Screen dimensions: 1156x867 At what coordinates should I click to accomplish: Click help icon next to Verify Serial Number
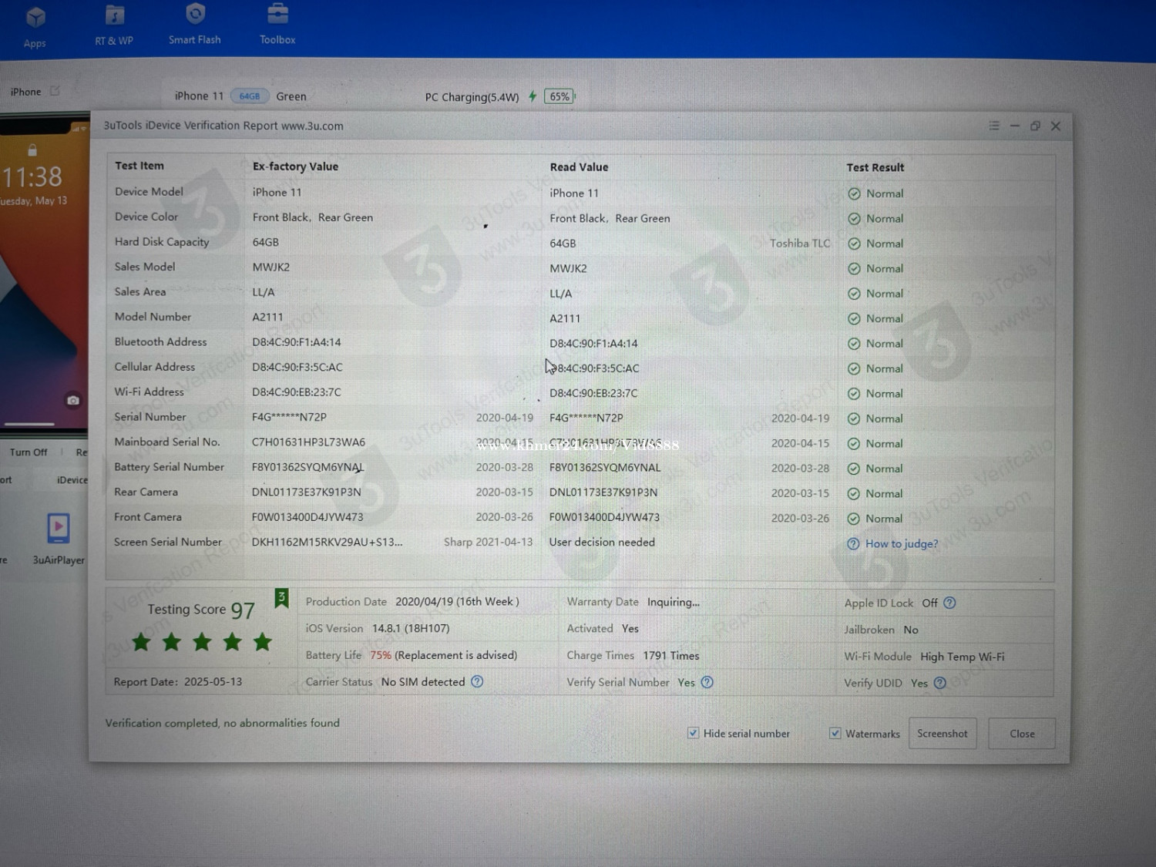(x=707, y=682)
